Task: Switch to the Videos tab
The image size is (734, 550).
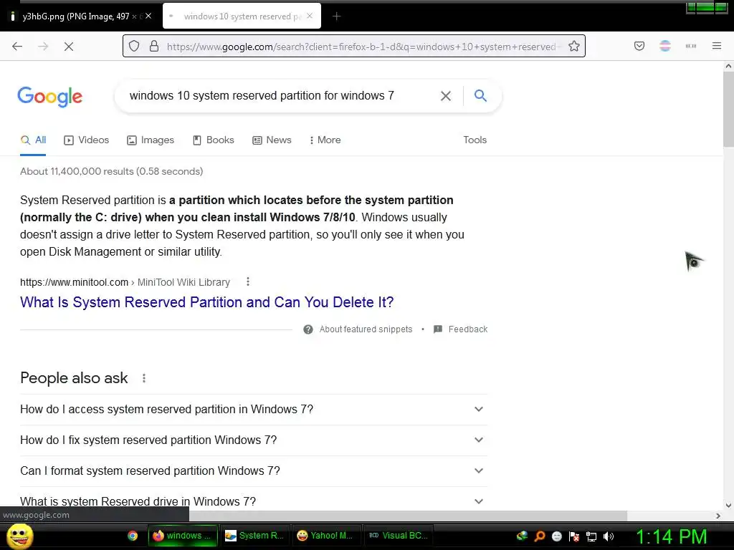Action: 87,140
